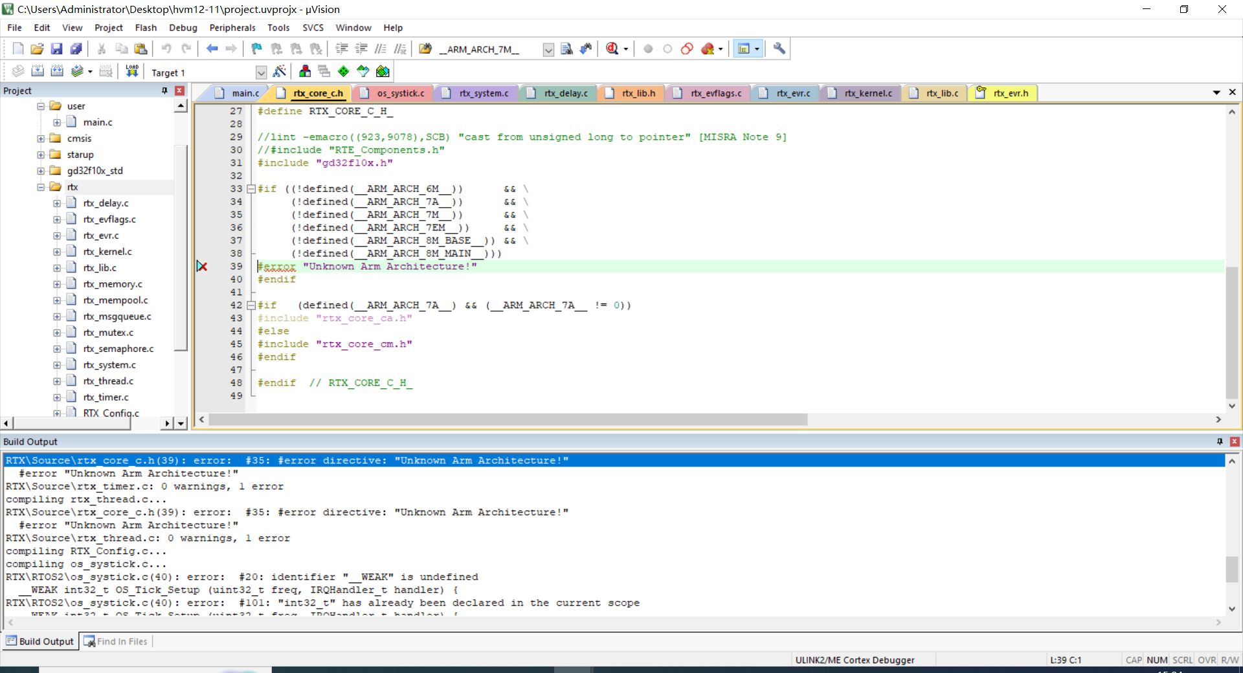1243x673 pixels.
Task: Insert a bookmark with the flag icon
Action: (x=257, y=49)
